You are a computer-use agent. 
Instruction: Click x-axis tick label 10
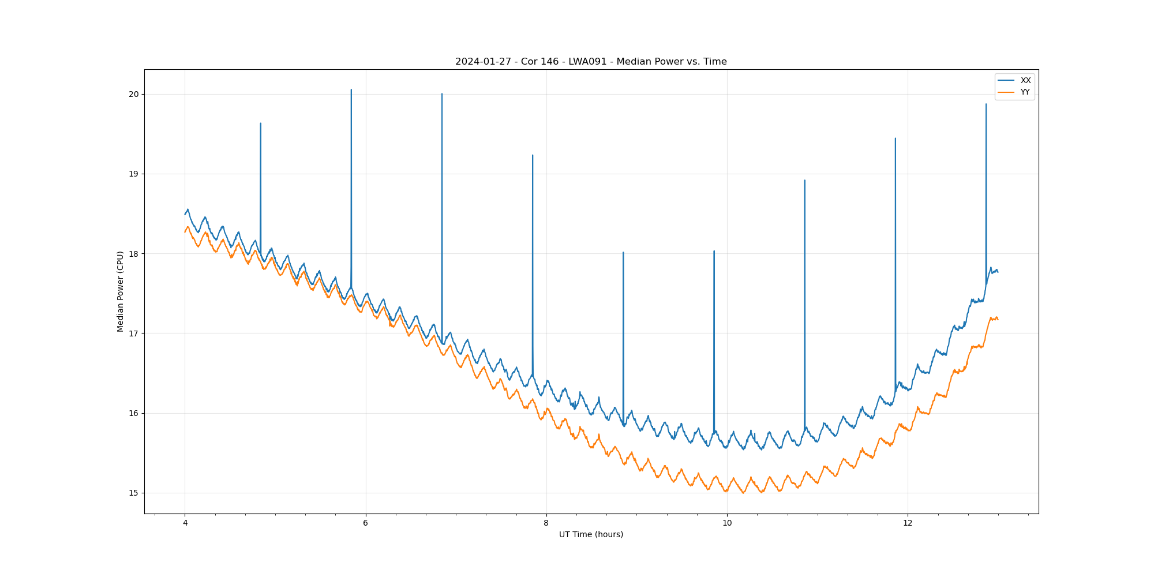727,523
